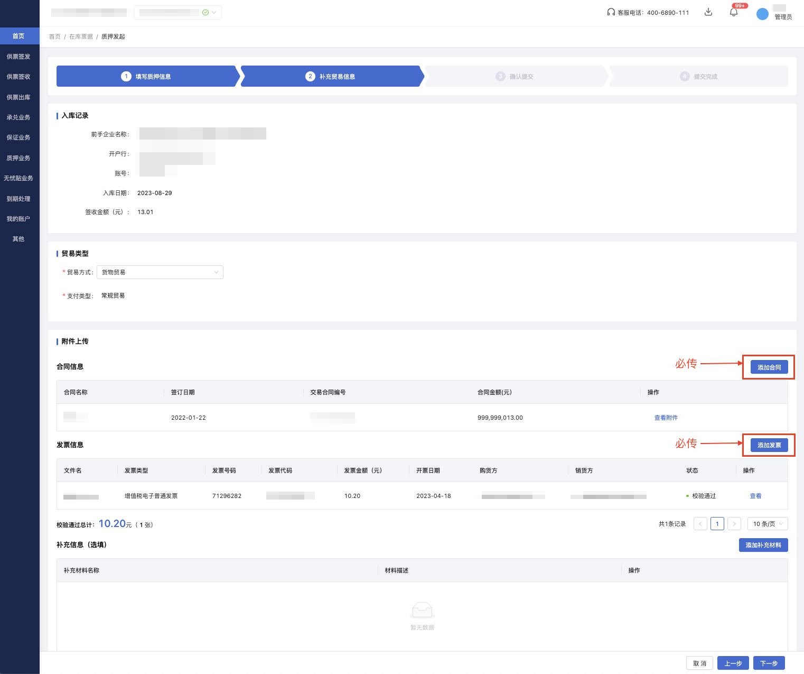Click 下一步 to proceed
This screenshot has height=674, width=804.
(x=769, y=663)
